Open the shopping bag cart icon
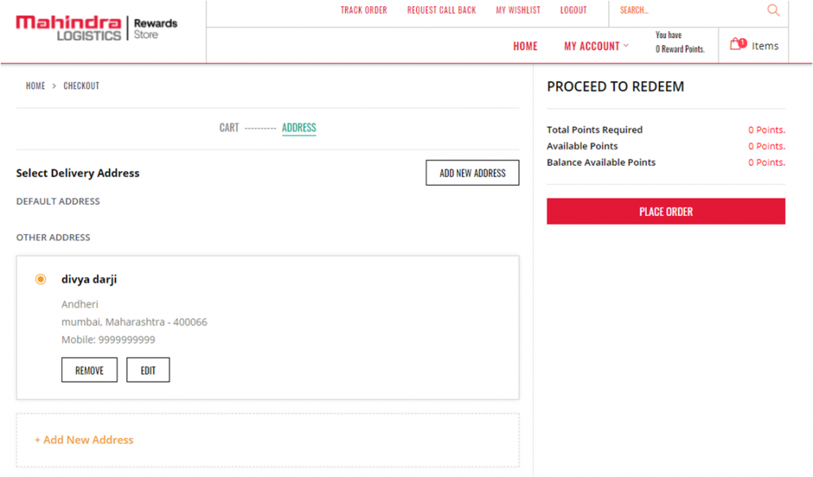 click(738, 44)
